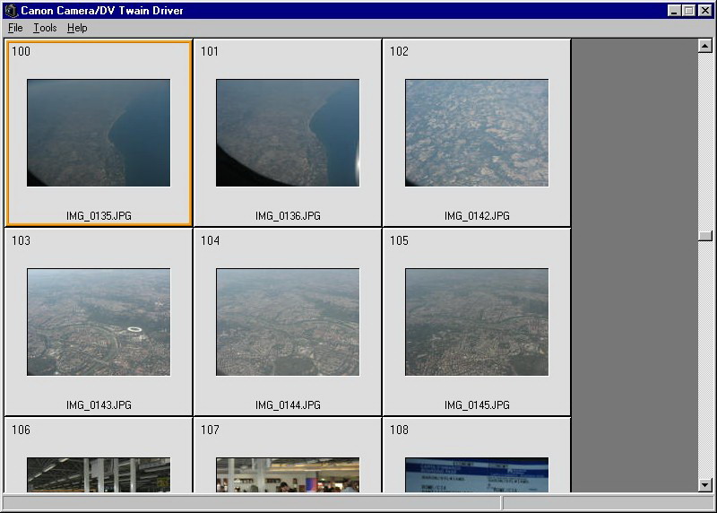
Task: Click the frame number 107 label
Action: tap(210, 430)
